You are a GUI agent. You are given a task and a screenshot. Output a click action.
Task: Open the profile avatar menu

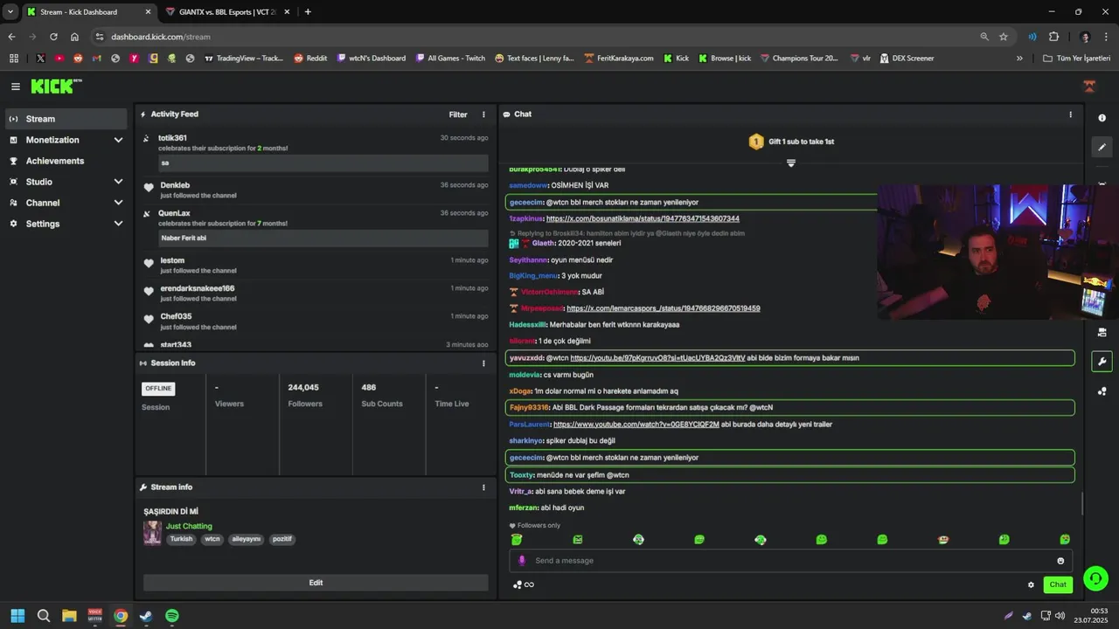[1089, 86]
